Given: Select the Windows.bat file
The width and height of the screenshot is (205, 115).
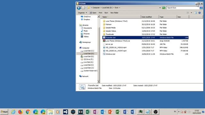Looking at the screenshot, I should (110, 54).
